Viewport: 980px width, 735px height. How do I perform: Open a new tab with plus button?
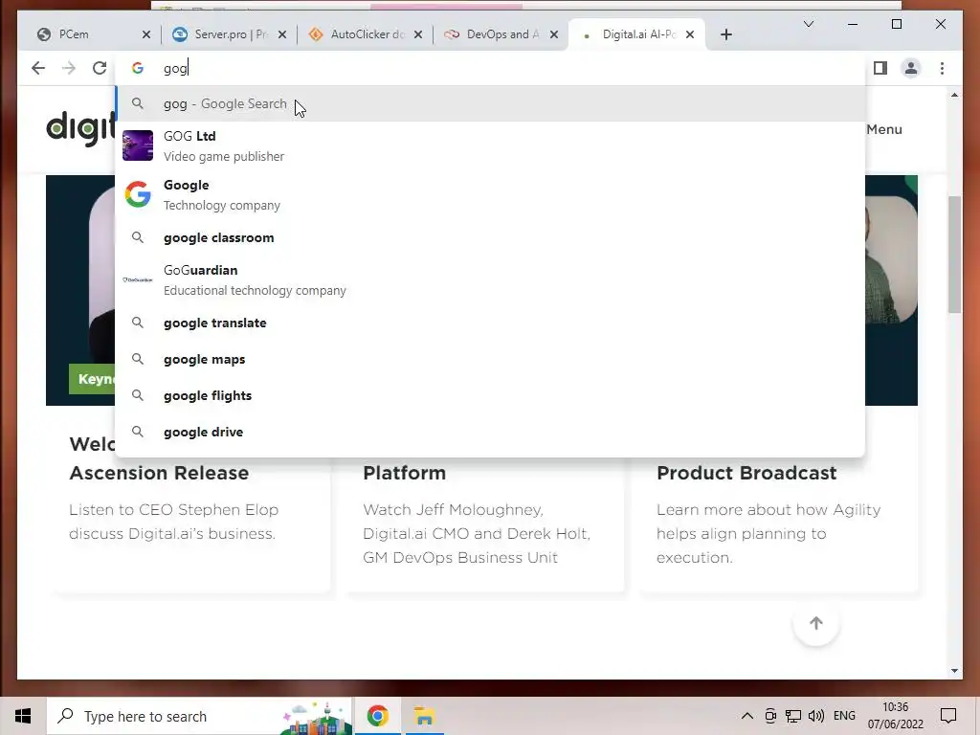click(725, 35)
